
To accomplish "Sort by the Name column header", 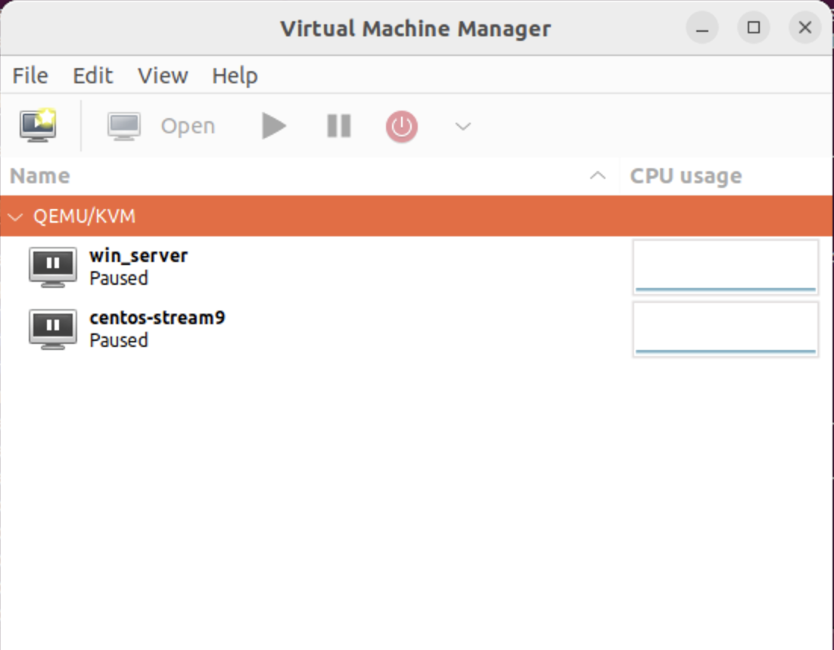I will point(310,177).
